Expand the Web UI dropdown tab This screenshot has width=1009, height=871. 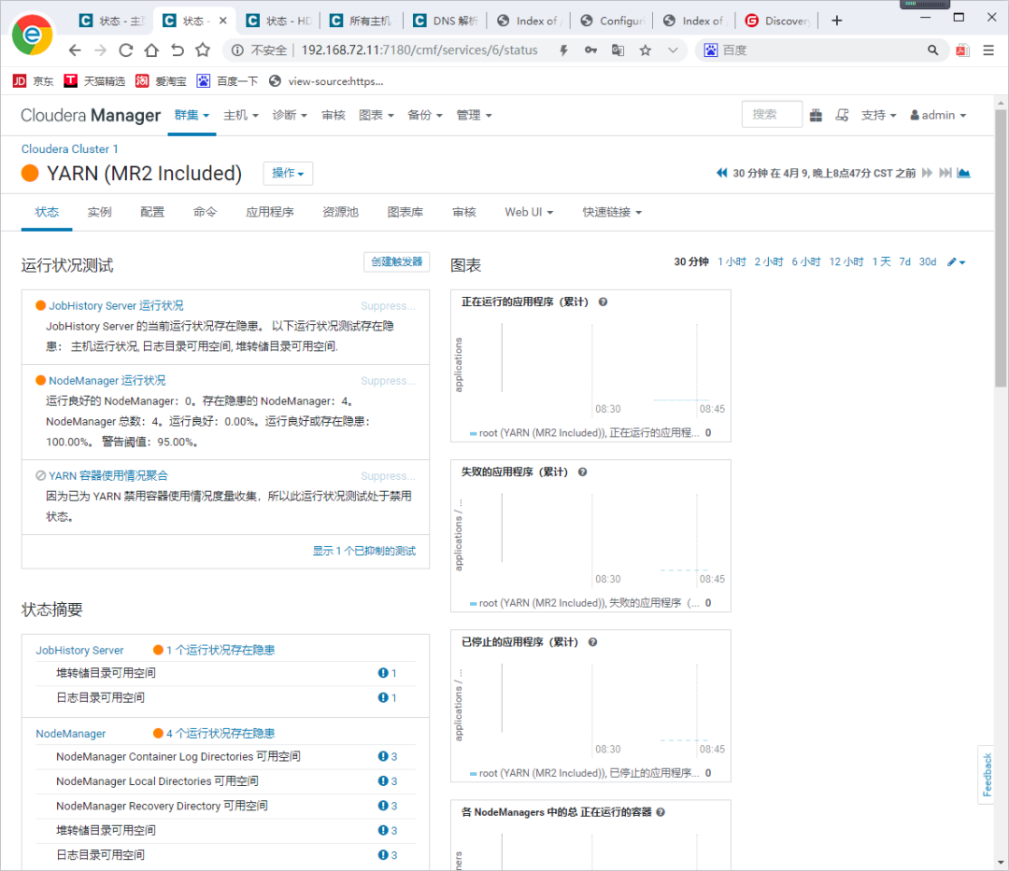pyautogui.click(x=529, y=212)
